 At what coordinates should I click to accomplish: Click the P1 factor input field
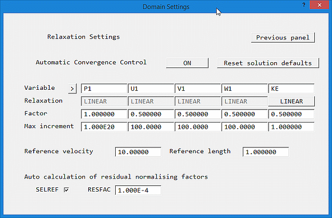[x=104, y=114]
